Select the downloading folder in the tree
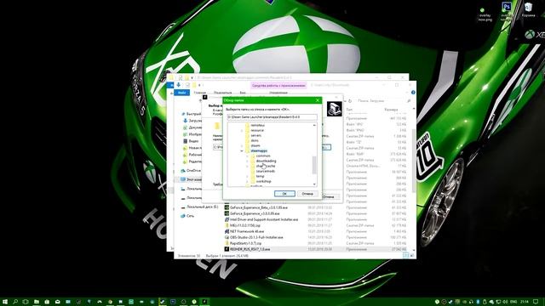545x306 pixels. click(266, 161)
